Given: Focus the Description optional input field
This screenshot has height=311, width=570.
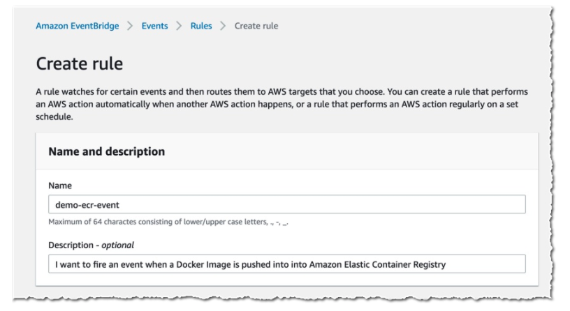Looking at the screenshot, I should pos(286,264).
